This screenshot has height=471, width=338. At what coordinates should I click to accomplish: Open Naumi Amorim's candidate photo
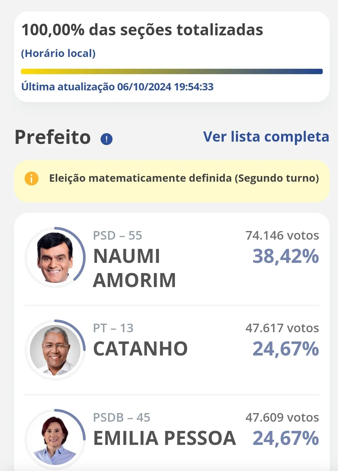tap(55, 257)
